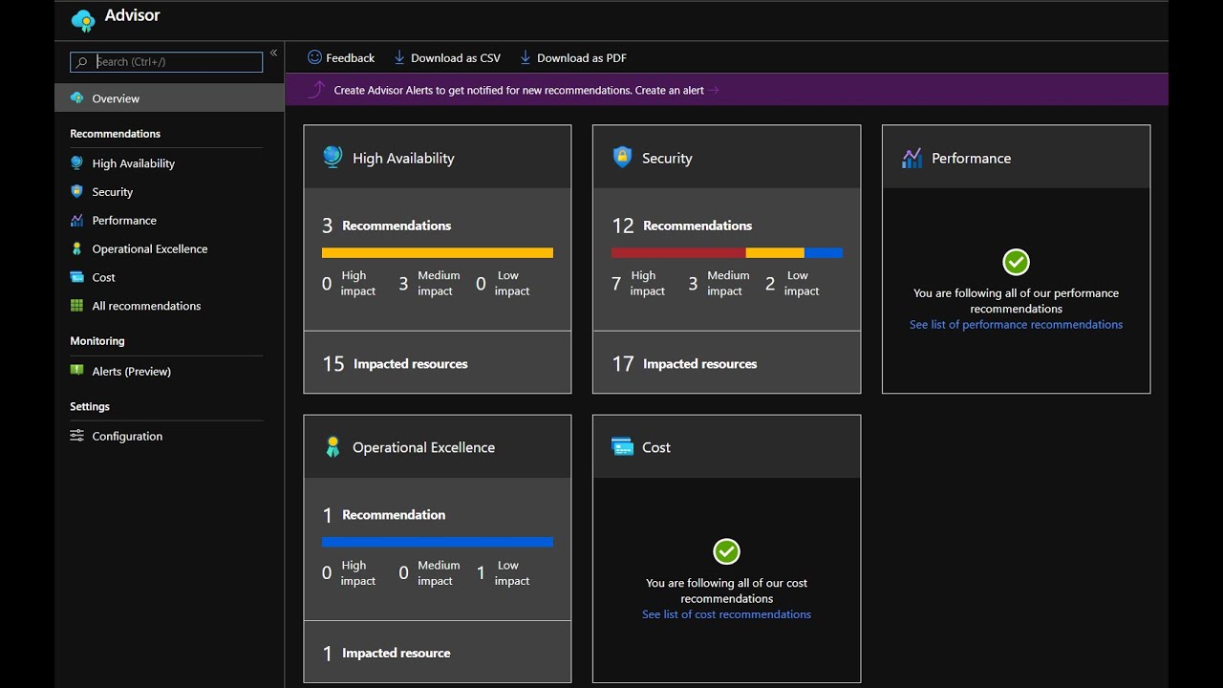The image size is (1223, 688).
Task: Click the Download as CSV arrow icon
Action: [x=399, y=57]
